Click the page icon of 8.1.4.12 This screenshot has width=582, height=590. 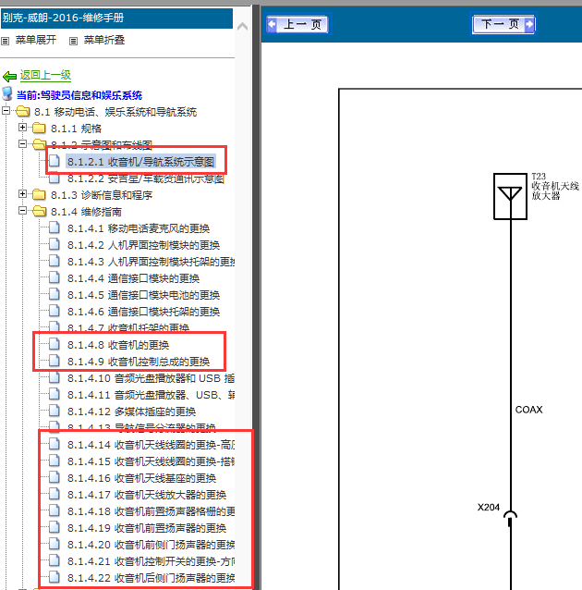coord(55,411)
